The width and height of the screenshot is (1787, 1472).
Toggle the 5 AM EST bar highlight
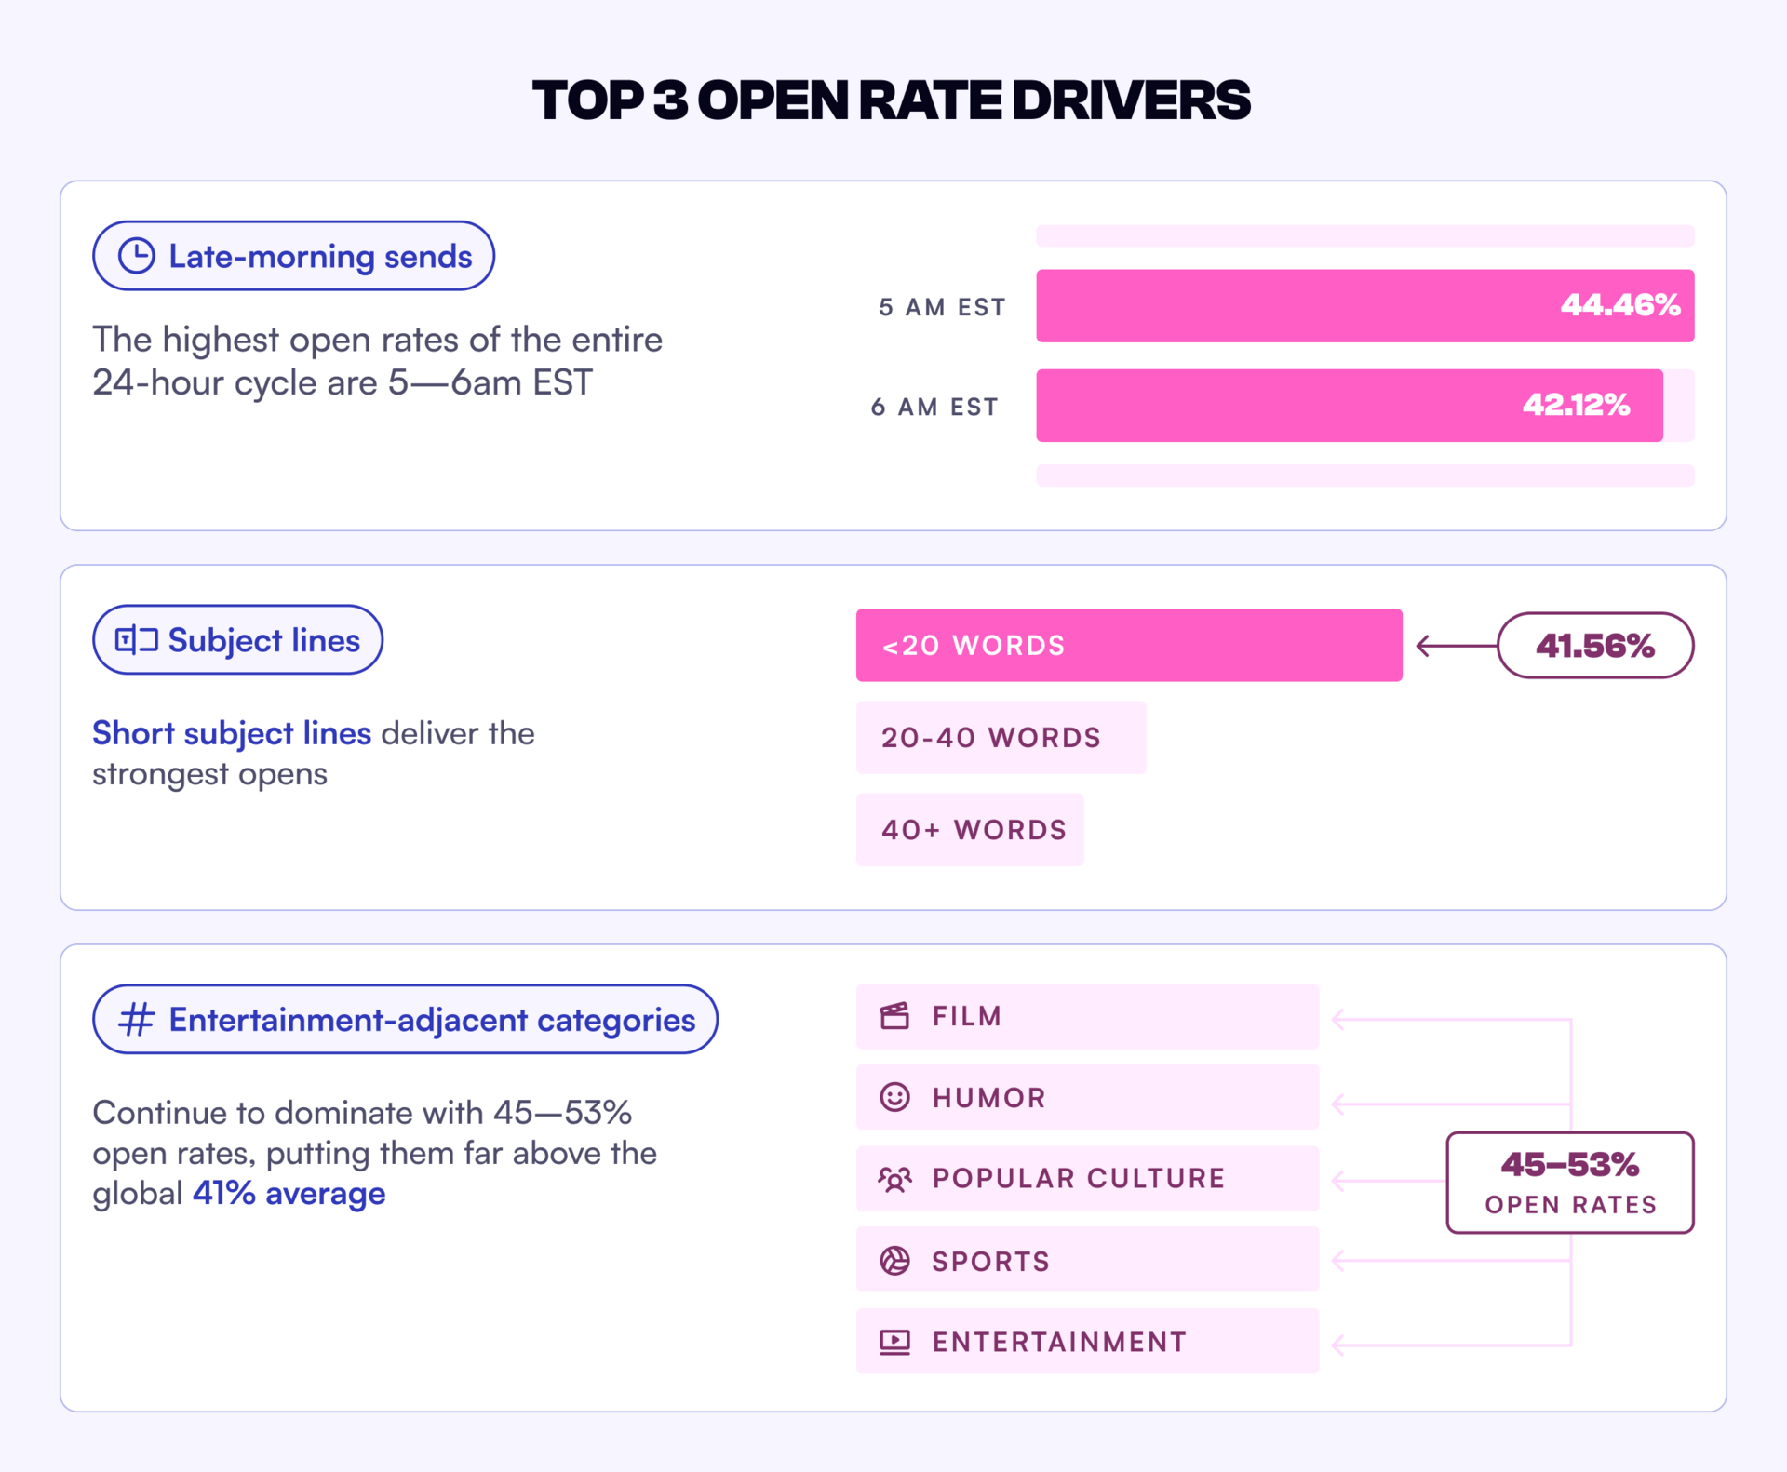point(1364,305)
